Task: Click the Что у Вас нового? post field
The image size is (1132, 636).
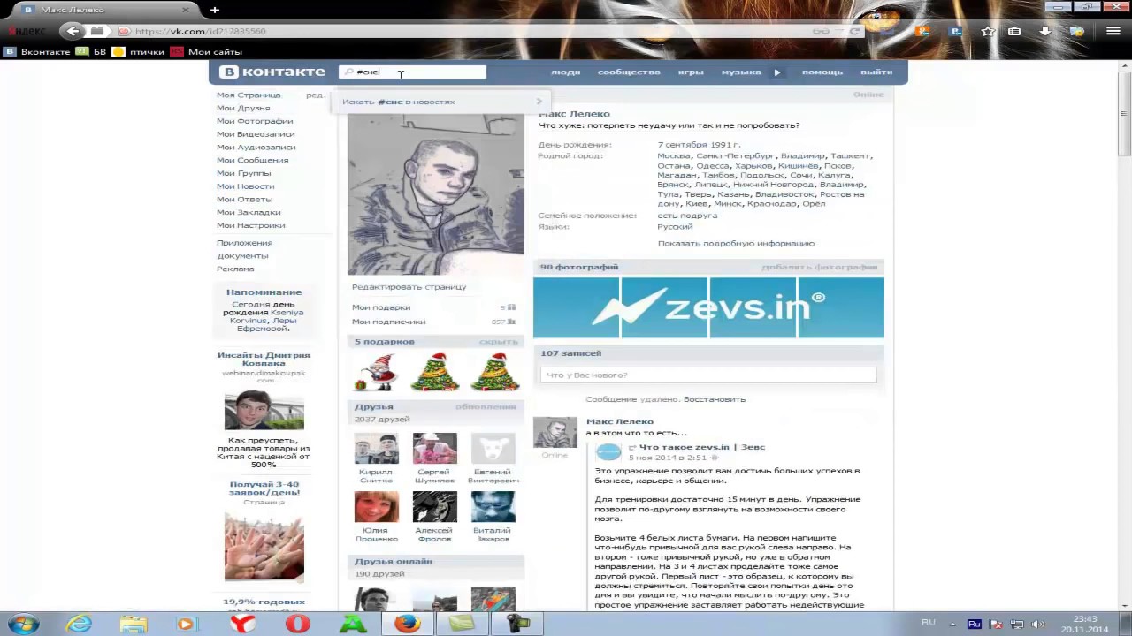Action: pyautogui.click(x=708, y=375)
